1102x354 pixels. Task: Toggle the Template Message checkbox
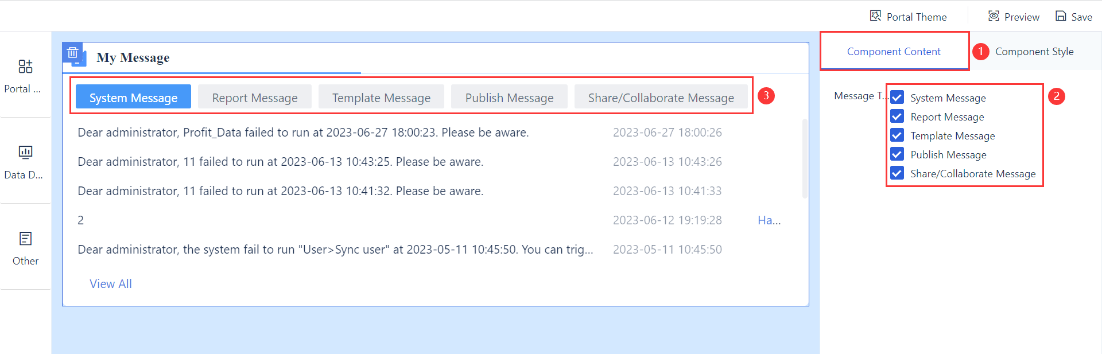(x=897, y=135)
